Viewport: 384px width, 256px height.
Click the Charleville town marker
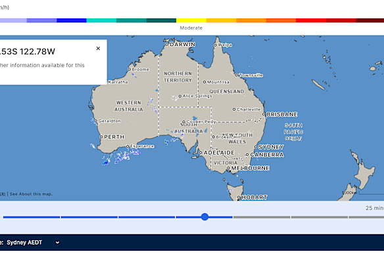point(234,109)
